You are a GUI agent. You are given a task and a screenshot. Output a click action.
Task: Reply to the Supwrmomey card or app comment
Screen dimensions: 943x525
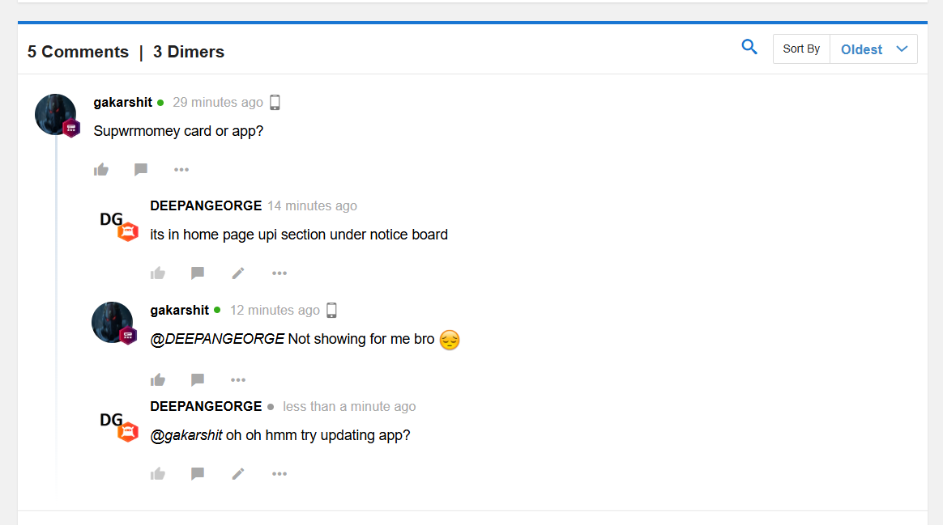click(141, 169)
